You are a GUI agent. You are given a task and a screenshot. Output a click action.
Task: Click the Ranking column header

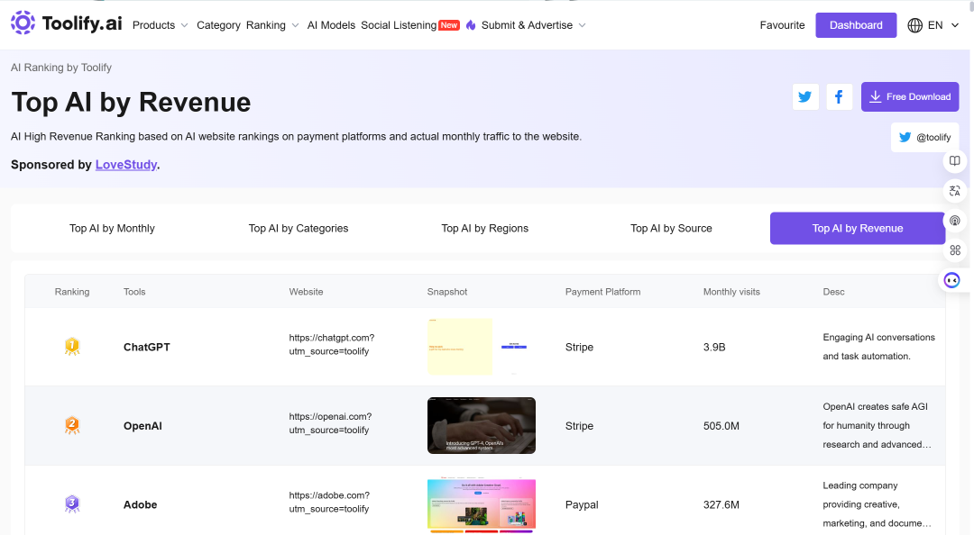click(72, 292)
